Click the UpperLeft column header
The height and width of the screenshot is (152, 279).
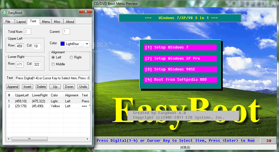coord(22,95)
